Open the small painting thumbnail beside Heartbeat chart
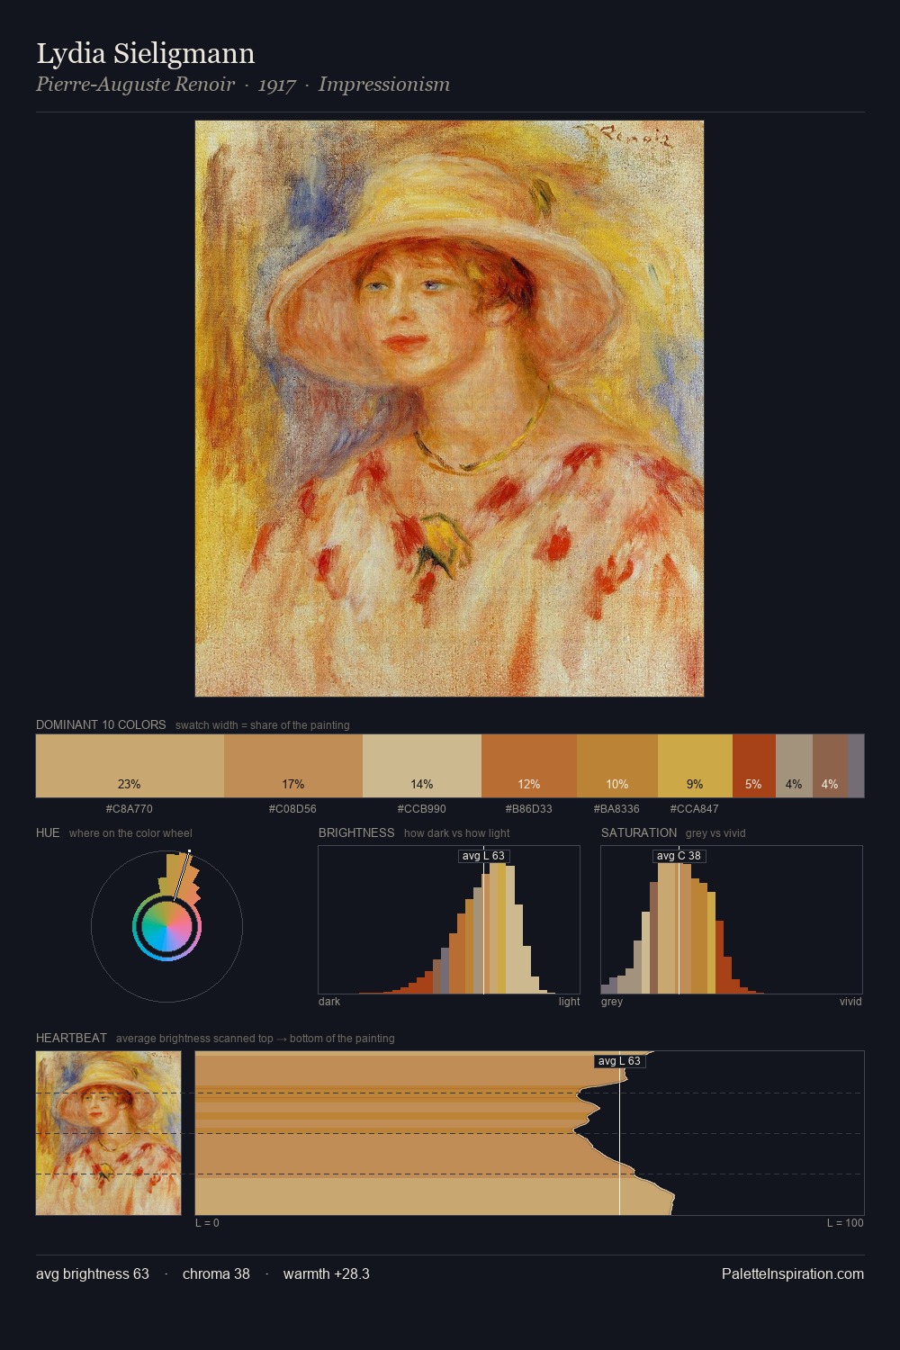Viewport: 900px width, 1350px height. tap(108, 1133)
